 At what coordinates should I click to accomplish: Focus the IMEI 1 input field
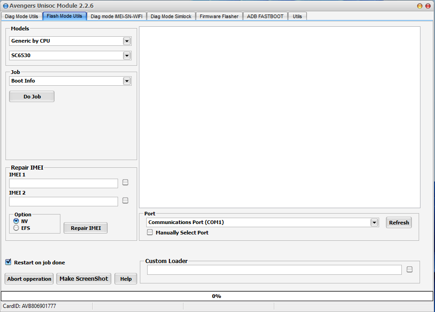(x=64, y=183)
